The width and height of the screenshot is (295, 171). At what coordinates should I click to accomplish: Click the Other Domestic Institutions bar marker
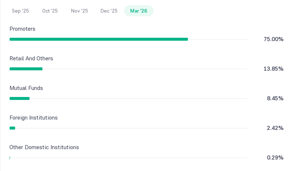tap(10, 158)
